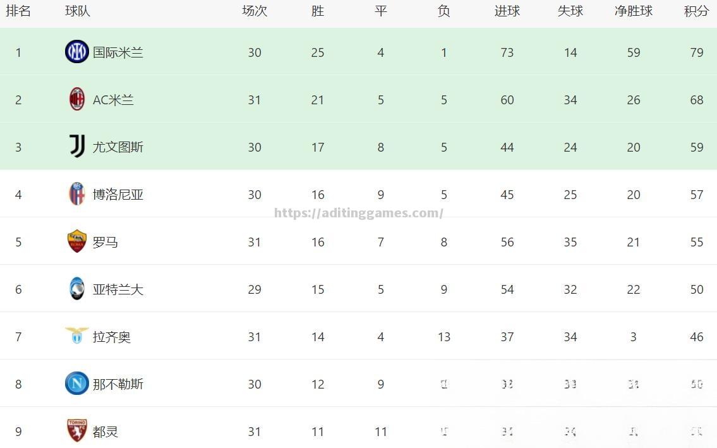Viewport: 717px width, 448px height.
Task: Click the AC Milan club crest
Action: pos(77,99)
